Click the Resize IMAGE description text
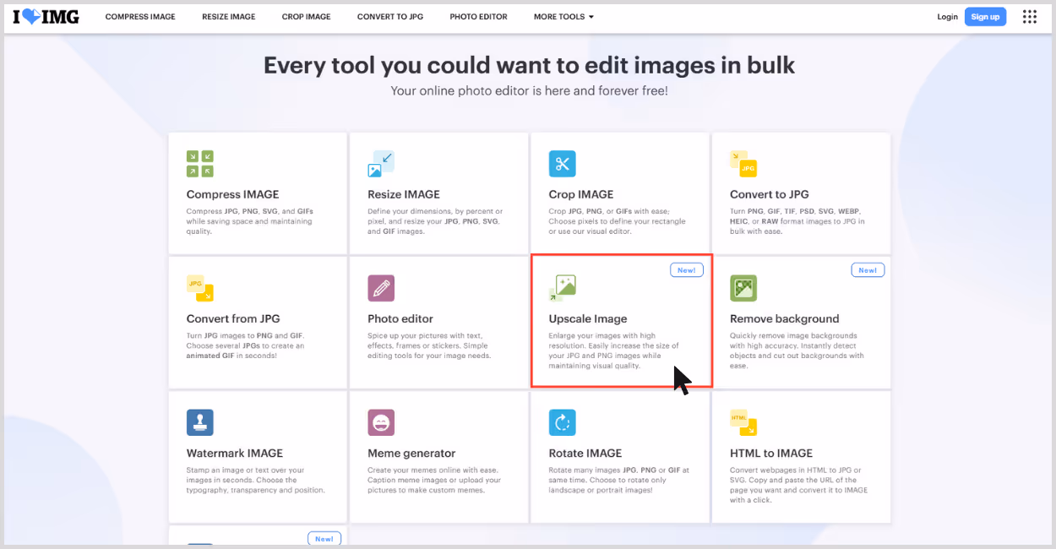The height and width of the screenshot is (549, 1056). pos(435,221)
